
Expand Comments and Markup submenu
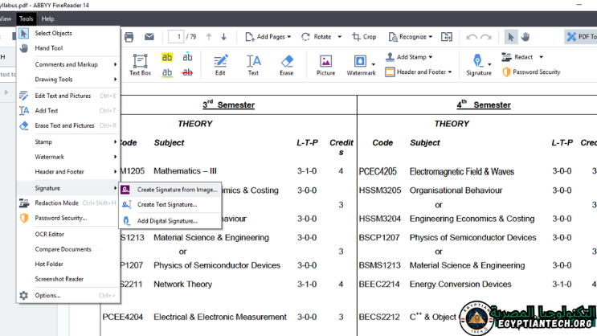[x=66, y=64]
